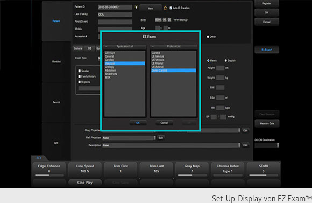The height and width of the screenshot is (203, 312).
Task: Check the Migraine checkbox
Action: 80,82
